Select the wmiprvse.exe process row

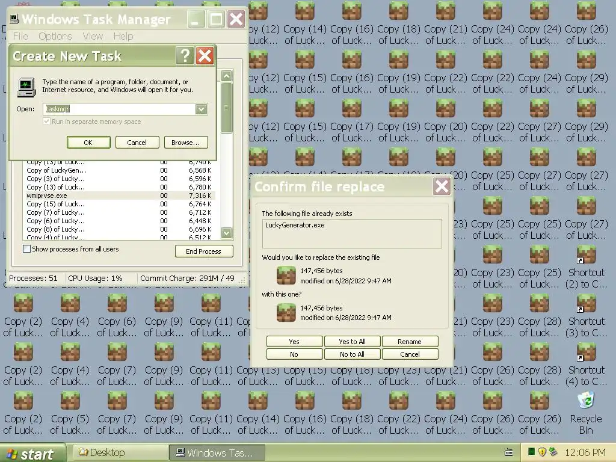[x=120, y=196]
